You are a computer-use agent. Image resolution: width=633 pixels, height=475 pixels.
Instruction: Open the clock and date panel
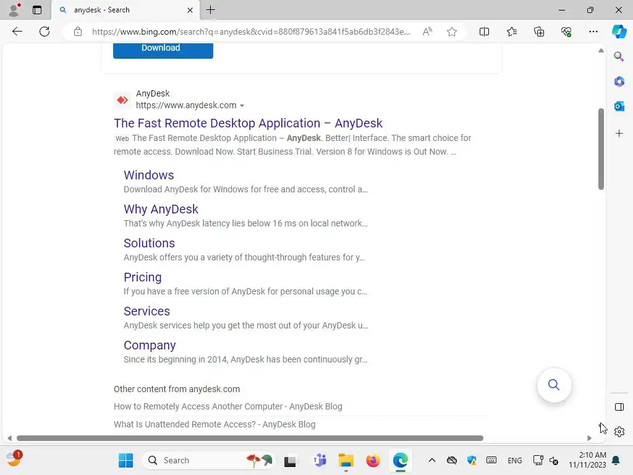[587, 460]
